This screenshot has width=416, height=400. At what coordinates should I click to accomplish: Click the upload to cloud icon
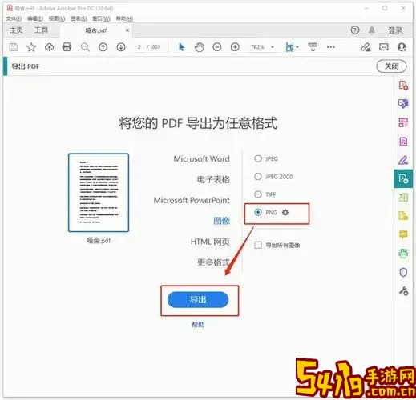49,47
